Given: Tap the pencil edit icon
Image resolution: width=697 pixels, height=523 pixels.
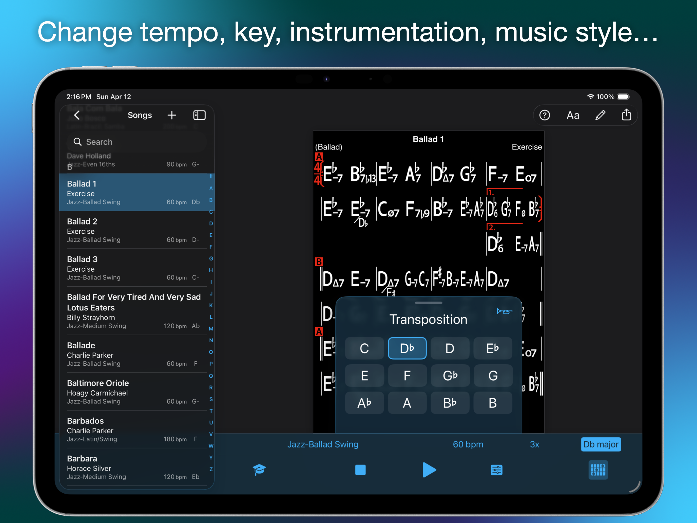Looking at the screenshot, I should pyautogui.click(x=600, y=115).
